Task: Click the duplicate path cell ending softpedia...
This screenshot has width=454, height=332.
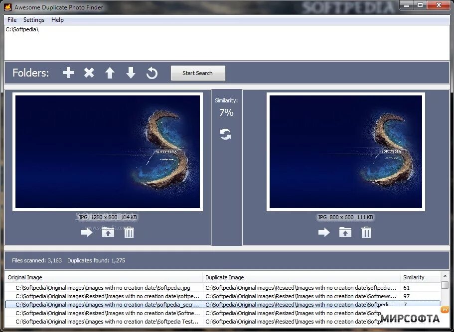Action: point(301,288)
